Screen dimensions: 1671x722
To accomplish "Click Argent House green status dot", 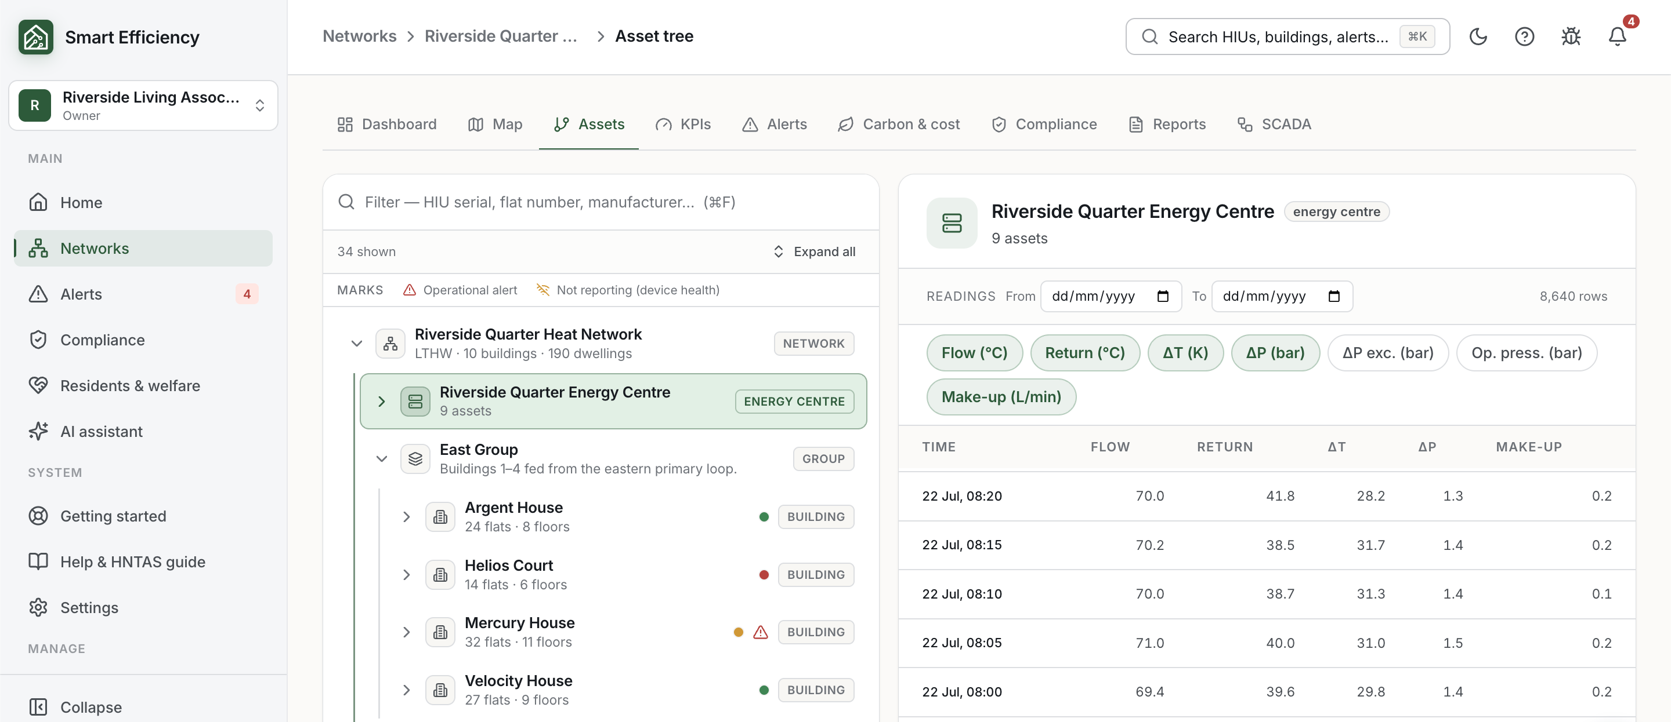I will tap(764, 516).
